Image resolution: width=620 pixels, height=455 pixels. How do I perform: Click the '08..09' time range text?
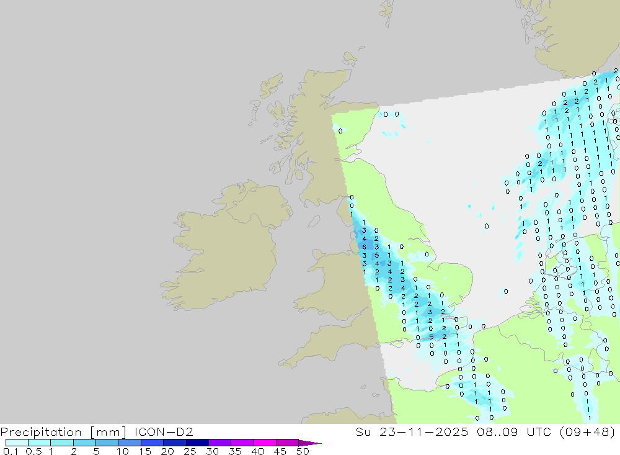click(497, 431)
